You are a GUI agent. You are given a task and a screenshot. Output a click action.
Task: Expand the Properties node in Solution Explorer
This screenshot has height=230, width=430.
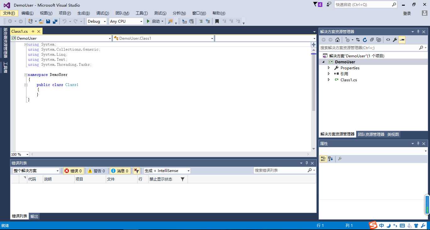(x=329, y=68)
